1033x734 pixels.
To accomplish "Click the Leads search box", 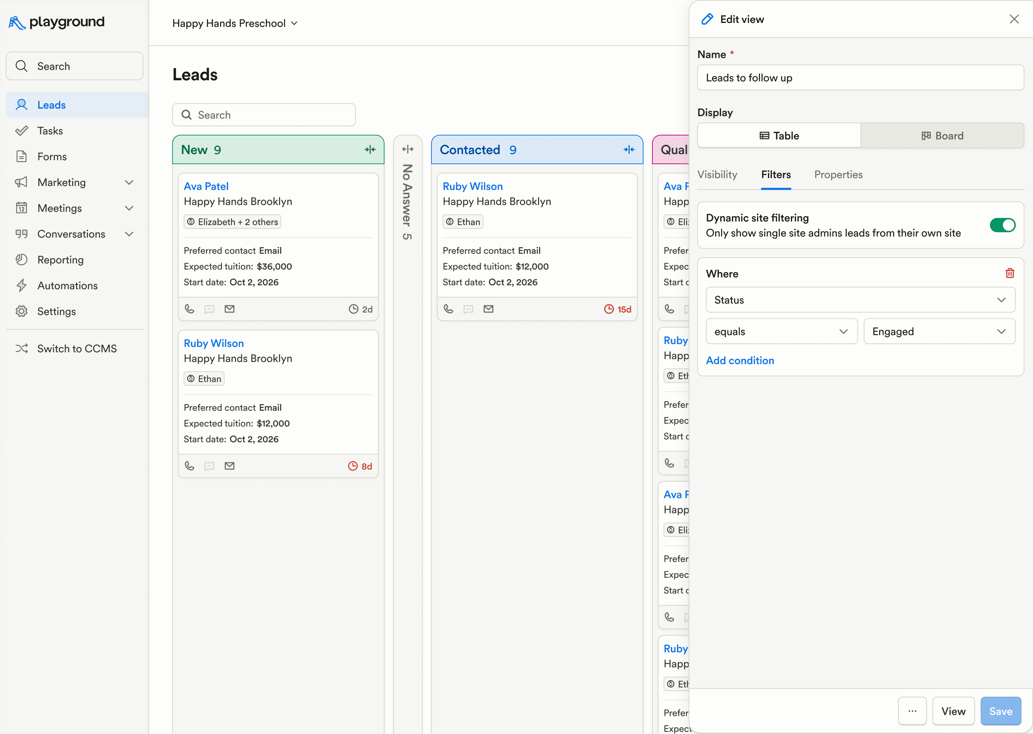I will (264, 115).
